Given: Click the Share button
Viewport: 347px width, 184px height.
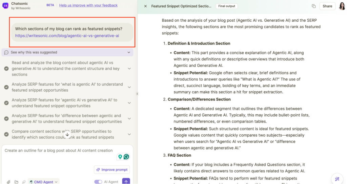Looking at the screenshot, I should click(x=327, y=6).
